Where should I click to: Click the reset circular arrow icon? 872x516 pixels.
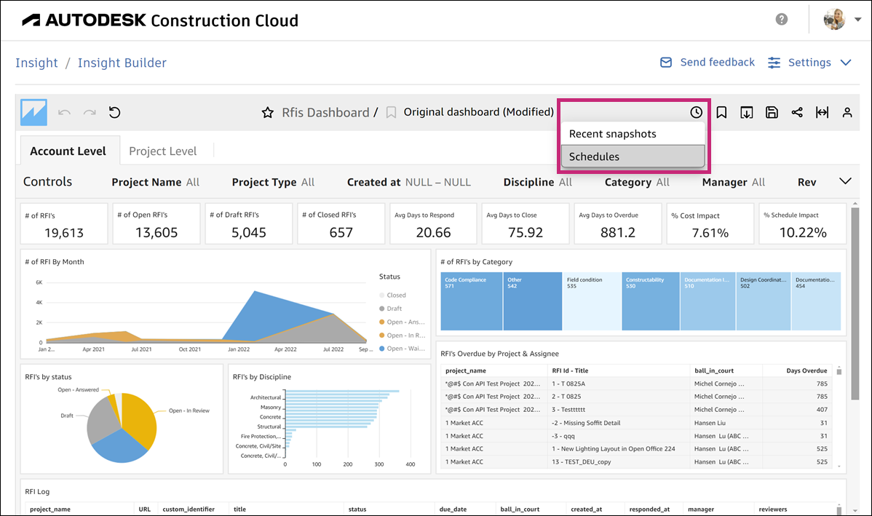[114, 112]
